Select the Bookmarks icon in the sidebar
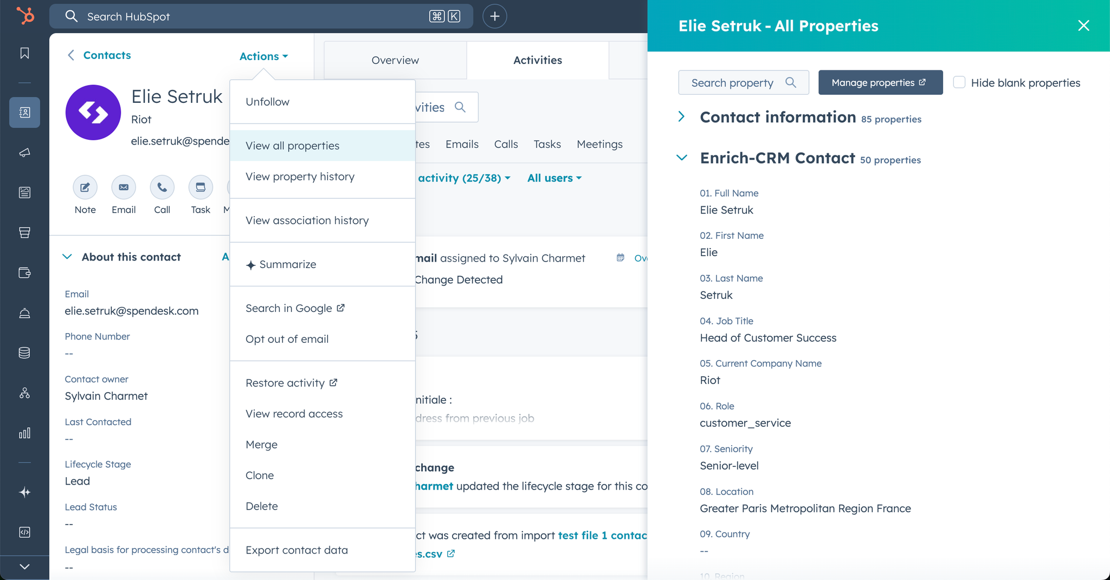This screenshot has height=580, width=1110. [24, 53]
